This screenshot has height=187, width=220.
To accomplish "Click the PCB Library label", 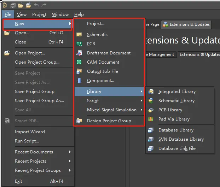I will click(170, 110).
